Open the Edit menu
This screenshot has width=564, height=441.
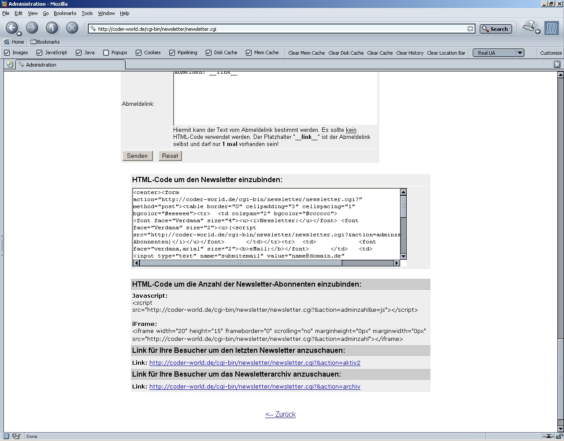[x=19, y=13]
